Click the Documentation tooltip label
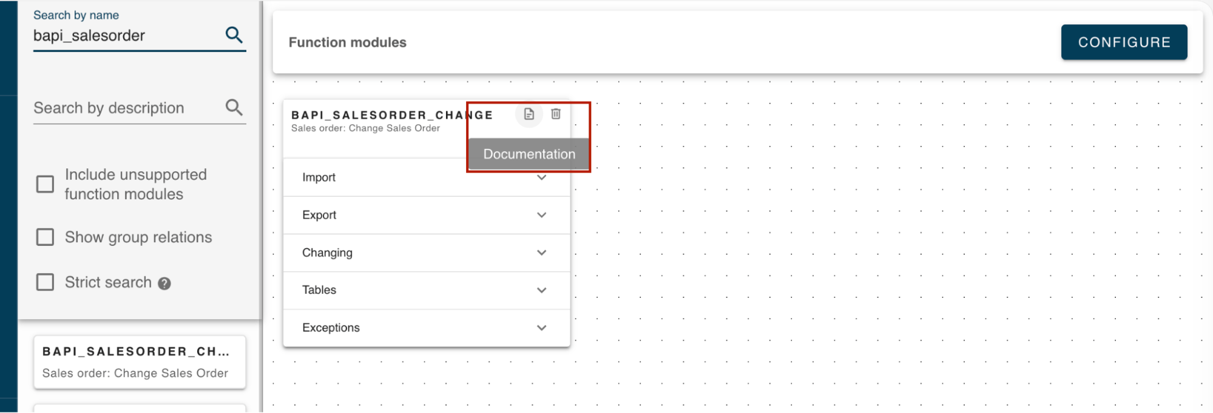1213x413 pixels. point(529,154)
